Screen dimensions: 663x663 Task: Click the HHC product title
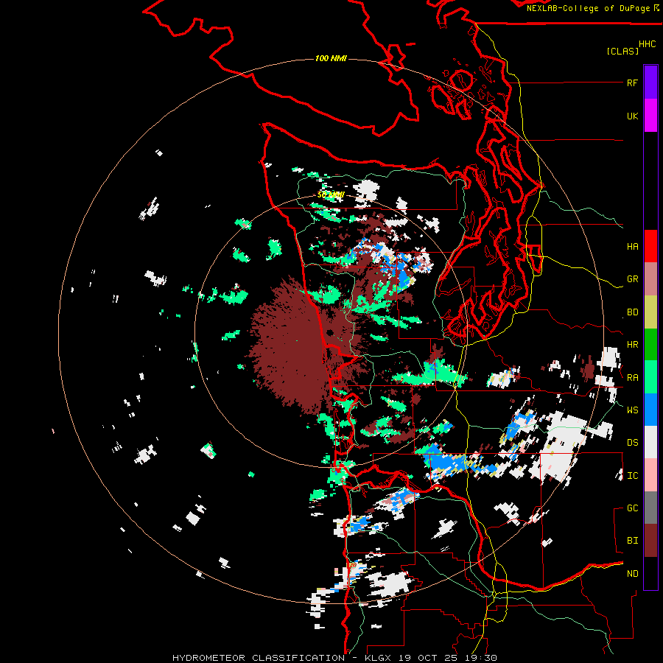point(647,44)
